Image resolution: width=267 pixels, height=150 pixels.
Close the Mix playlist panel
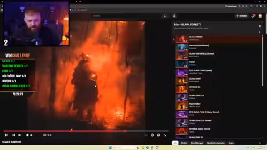[x=259, y=26]
